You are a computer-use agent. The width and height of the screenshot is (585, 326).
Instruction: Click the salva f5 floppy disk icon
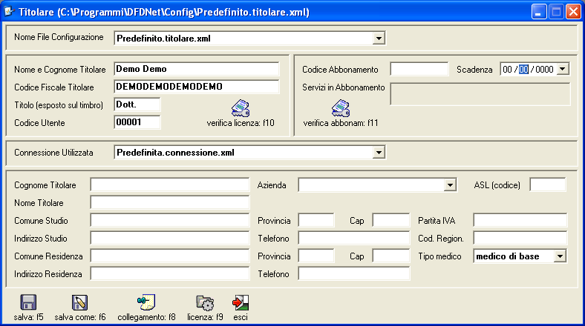29,302
